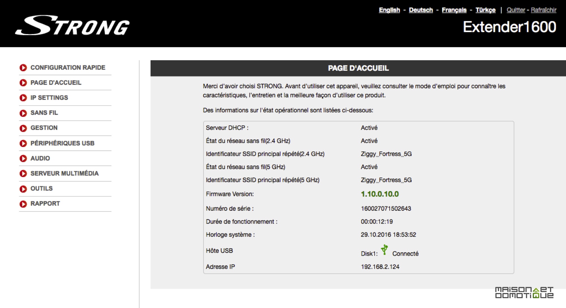Click the Hôte USB label
The width and height of the screenshot is (566, 308).
tap(219, 251)
